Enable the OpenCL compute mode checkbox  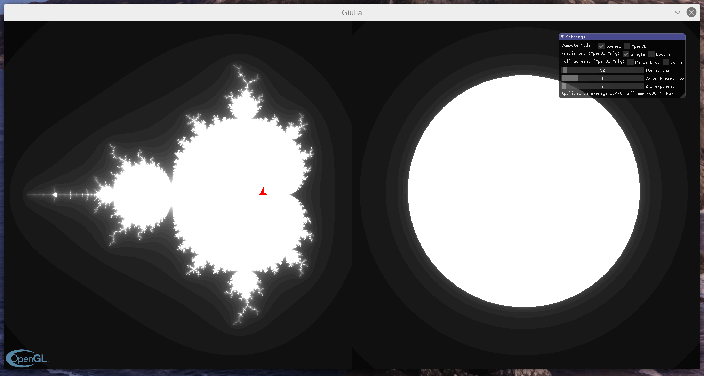coord(627,46)
